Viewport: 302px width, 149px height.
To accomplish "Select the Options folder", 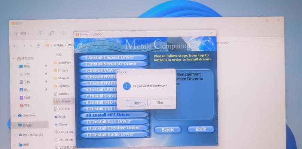I will (62, 86).
